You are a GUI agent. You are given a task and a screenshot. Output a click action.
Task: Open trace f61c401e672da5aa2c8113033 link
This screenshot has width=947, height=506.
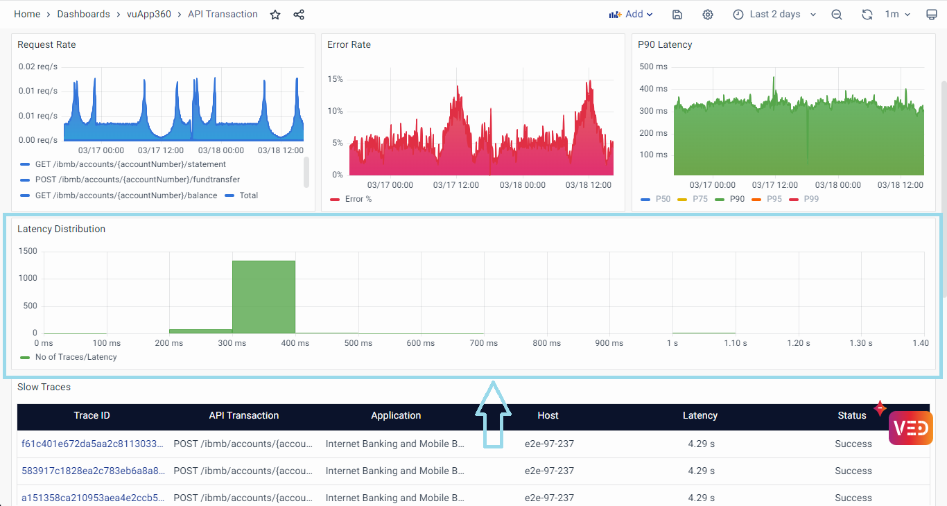pos(92,444)
